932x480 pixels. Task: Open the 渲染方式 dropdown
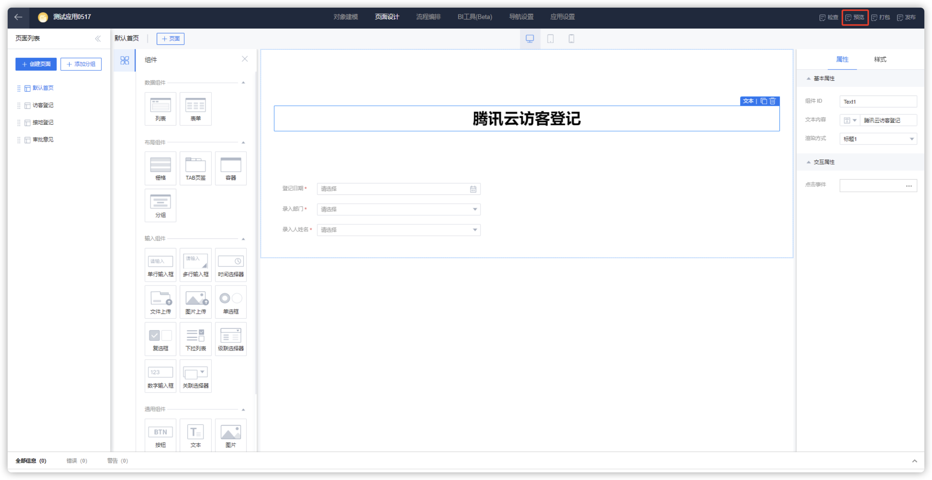pos(878,139)
